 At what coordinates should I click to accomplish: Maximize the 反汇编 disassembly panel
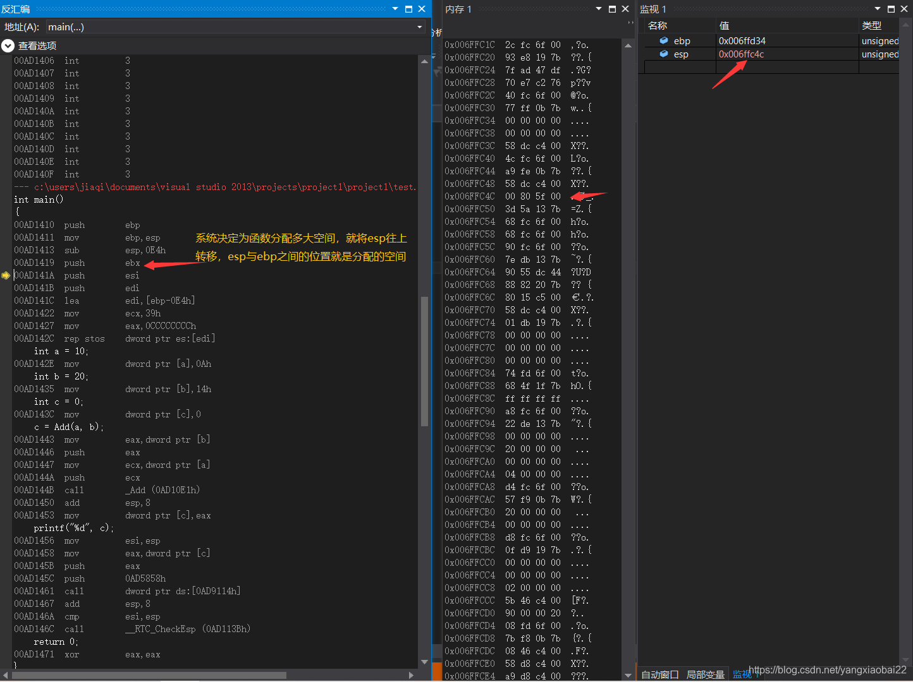coord(408,9)
